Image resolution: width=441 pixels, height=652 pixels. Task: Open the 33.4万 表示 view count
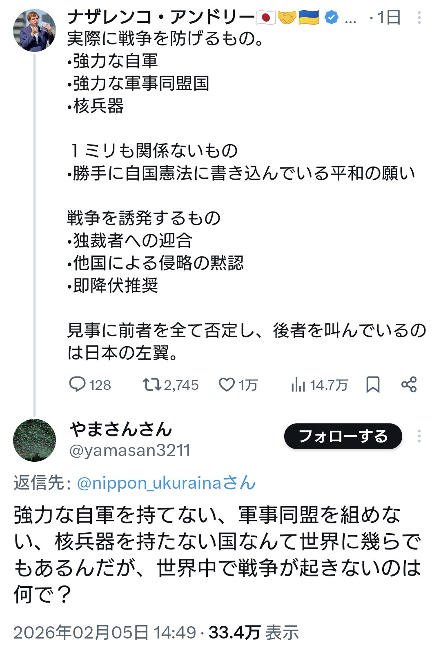point(254,632)
